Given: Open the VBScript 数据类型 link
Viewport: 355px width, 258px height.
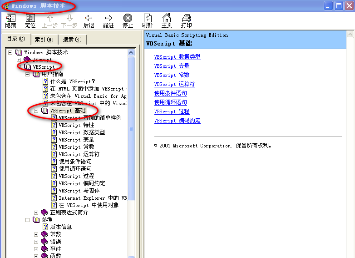Looking at the screenshot, I should pos(177,57).
